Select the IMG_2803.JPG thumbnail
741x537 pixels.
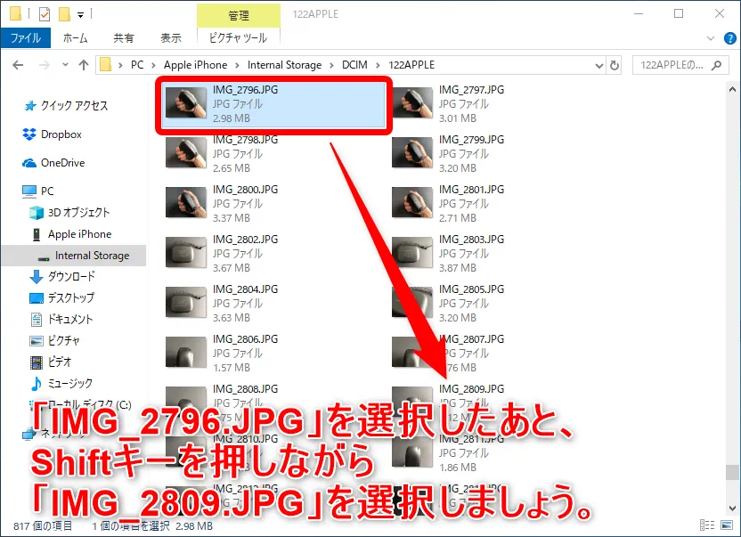click(412, 252)
